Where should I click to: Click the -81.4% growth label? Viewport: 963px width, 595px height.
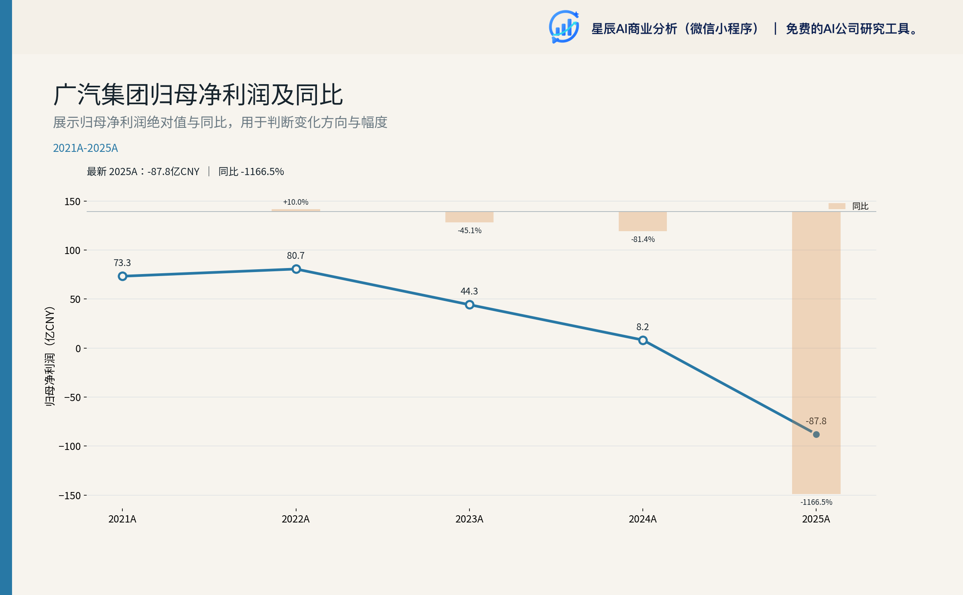pos(643,239)
